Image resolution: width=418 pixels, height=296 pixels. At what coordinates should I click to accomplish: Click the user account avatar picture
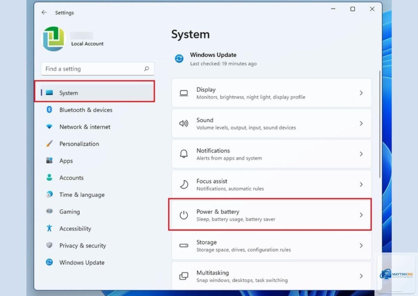(x=54, y=38)
